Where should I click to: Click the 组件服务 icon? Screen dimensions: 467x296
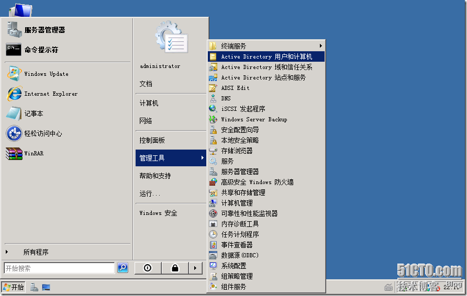pyautogui.click(x=213, y=287)
